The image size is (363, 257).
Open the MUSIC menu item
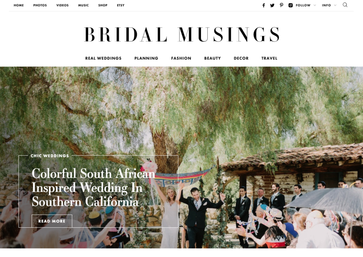(x=83, y=5)
